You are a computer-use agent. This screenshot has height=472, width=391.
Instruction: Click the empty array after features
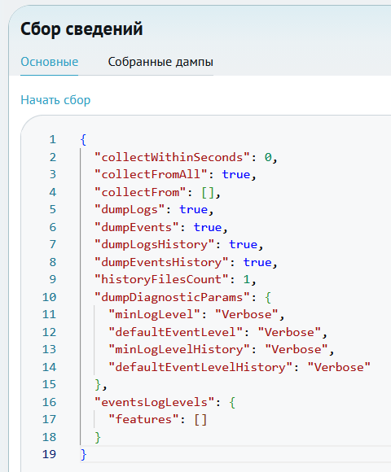point(200,420)
